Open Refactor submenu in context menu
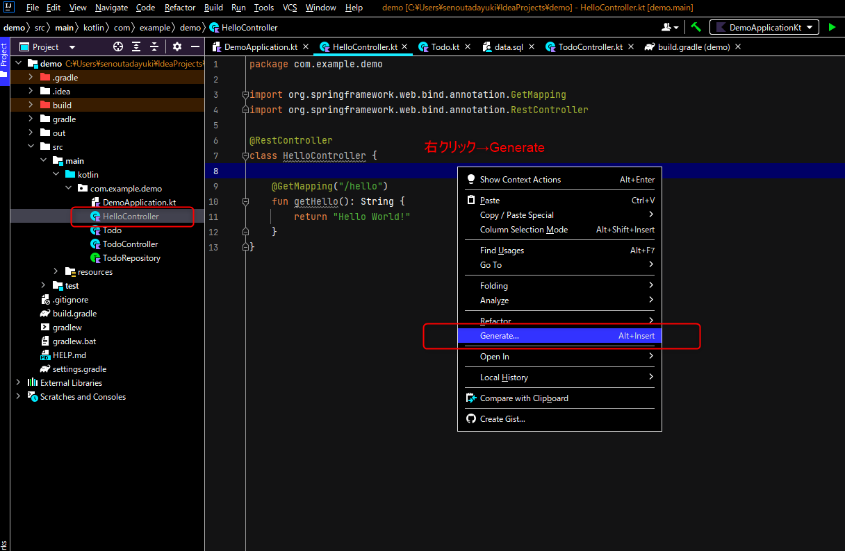Screen dimensions: 845x551 (559, 321)
